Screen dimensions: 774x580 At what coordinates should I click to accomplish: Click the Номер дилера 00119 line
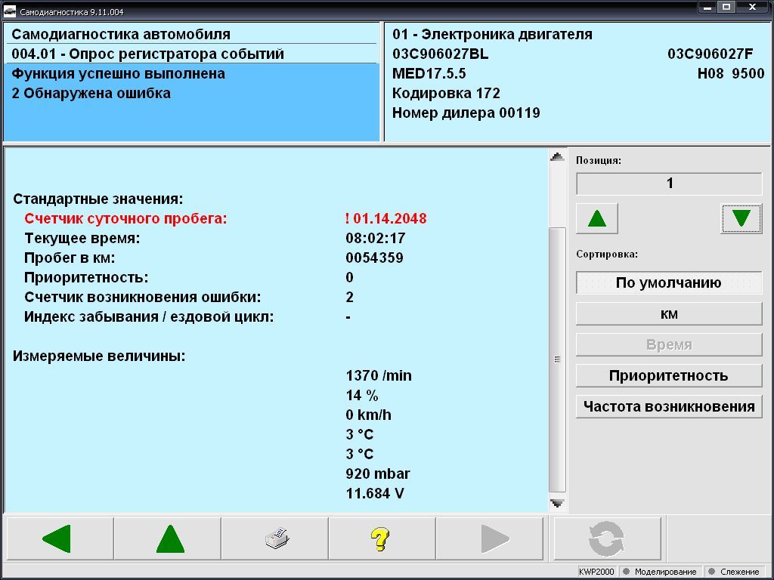coord(466,113)
